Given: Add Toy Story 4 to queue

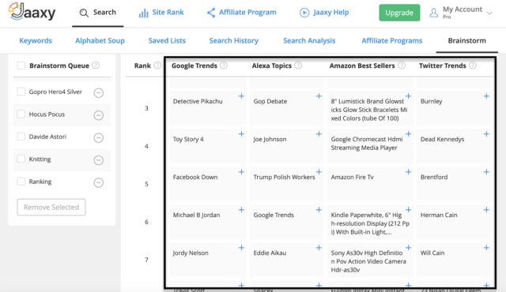Looking at the screenshot, I should 241,134.
